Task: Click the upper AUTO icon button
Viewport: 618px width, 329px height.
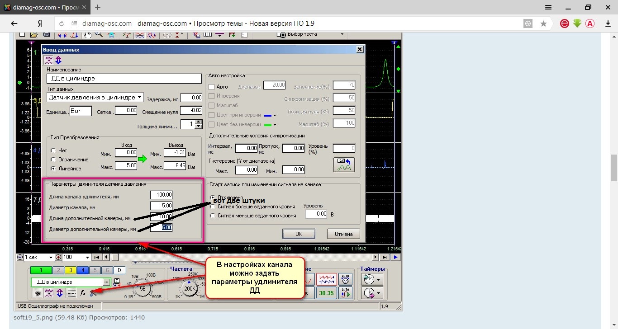Action: click(345, 278)
